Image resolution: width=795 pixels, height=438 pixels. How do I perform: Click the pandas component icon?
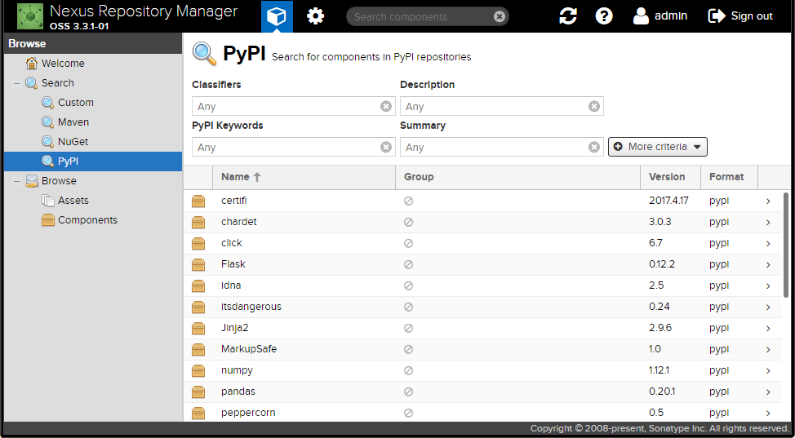point(198,393)
